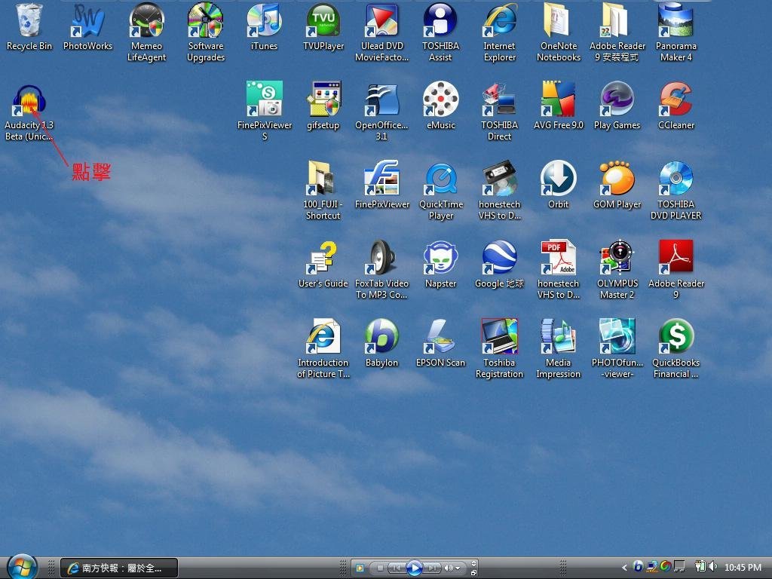Open the network connection tray icon
The image size is (772, 579).
pyautogui.click(x=652, y=567)
